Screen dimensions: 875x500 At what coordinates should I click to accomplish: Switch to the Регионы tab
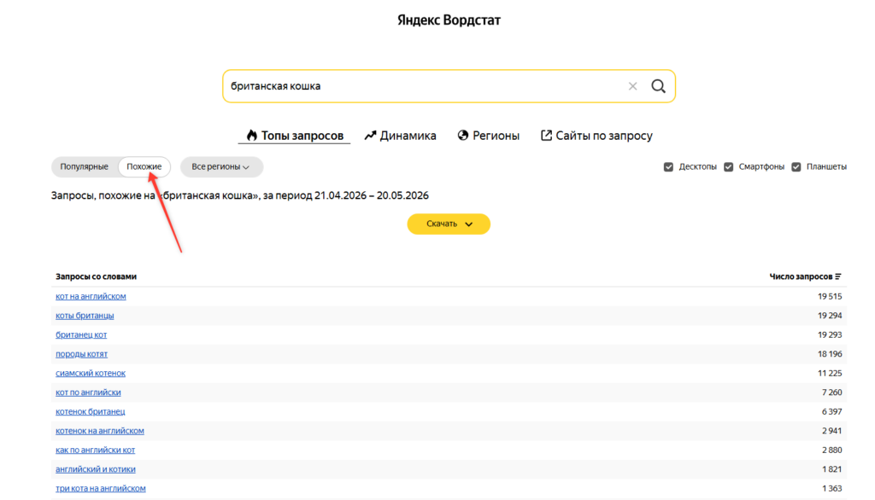point(488,136)
